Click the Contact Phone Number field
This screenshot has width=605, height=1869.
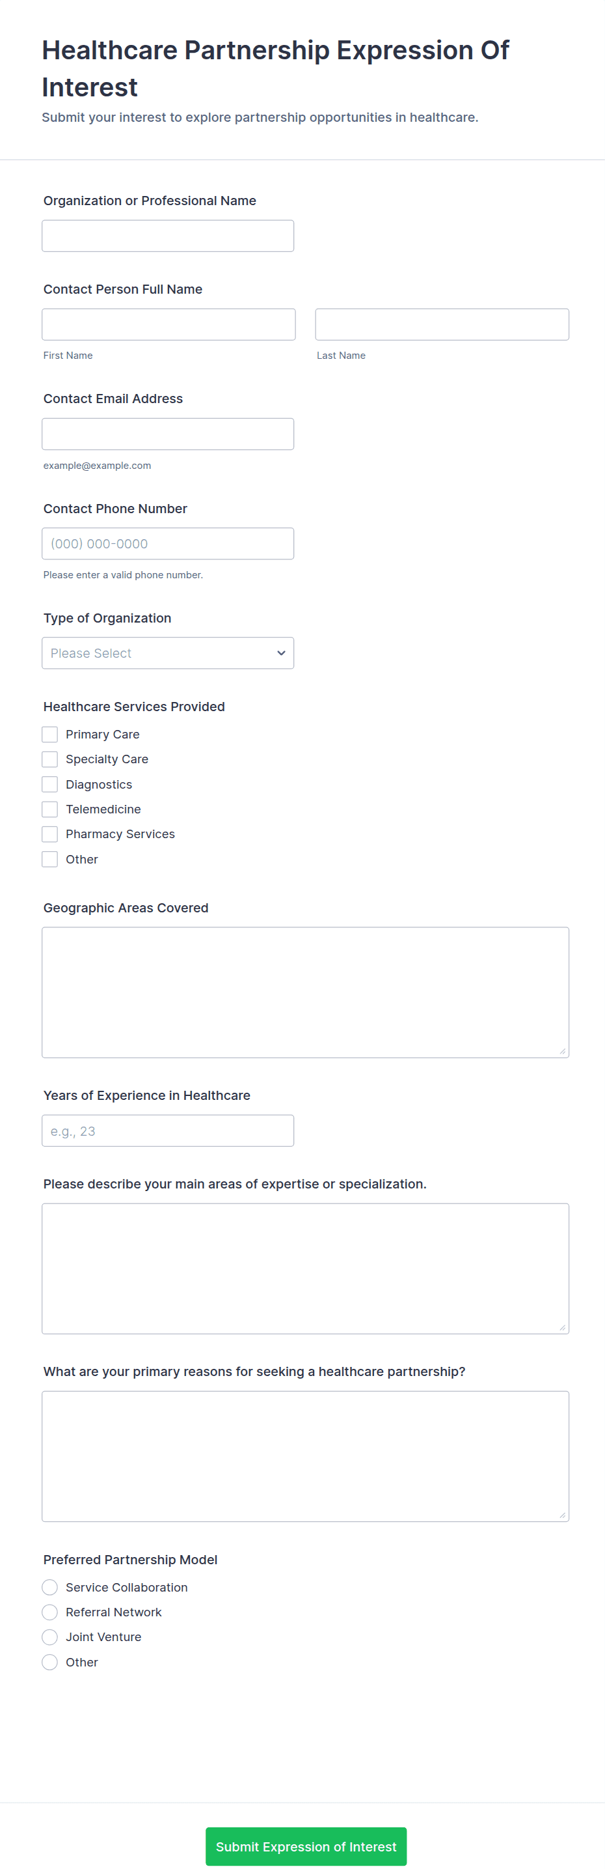tap(167, 543)
